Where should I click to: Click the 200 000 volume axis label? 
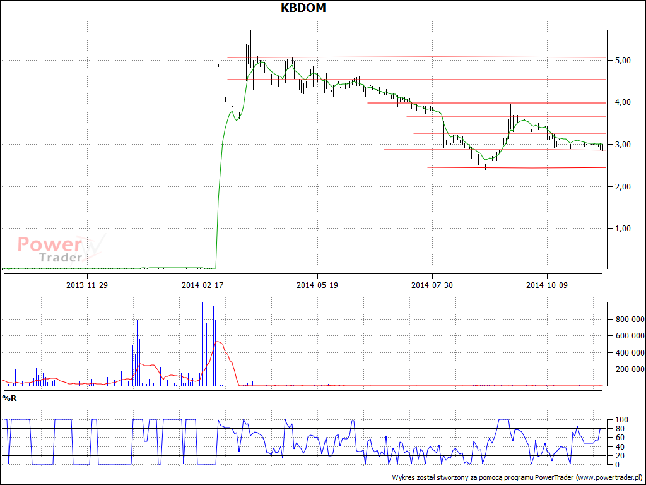click(630, 369)
